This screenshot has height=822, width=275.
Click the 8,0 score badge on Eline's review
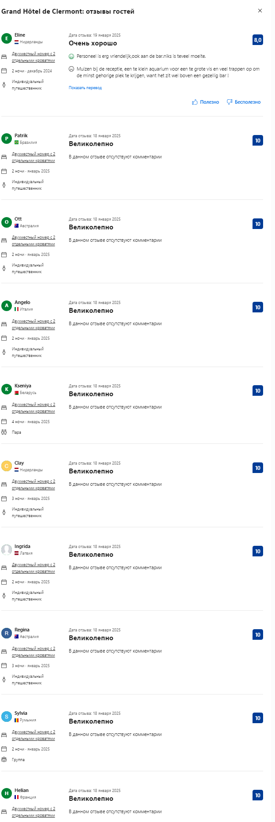[x=257, y=40]
